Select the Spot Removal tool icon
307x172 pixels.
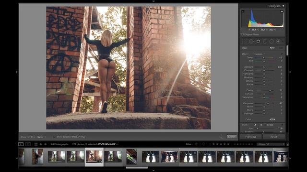(251, 42)
